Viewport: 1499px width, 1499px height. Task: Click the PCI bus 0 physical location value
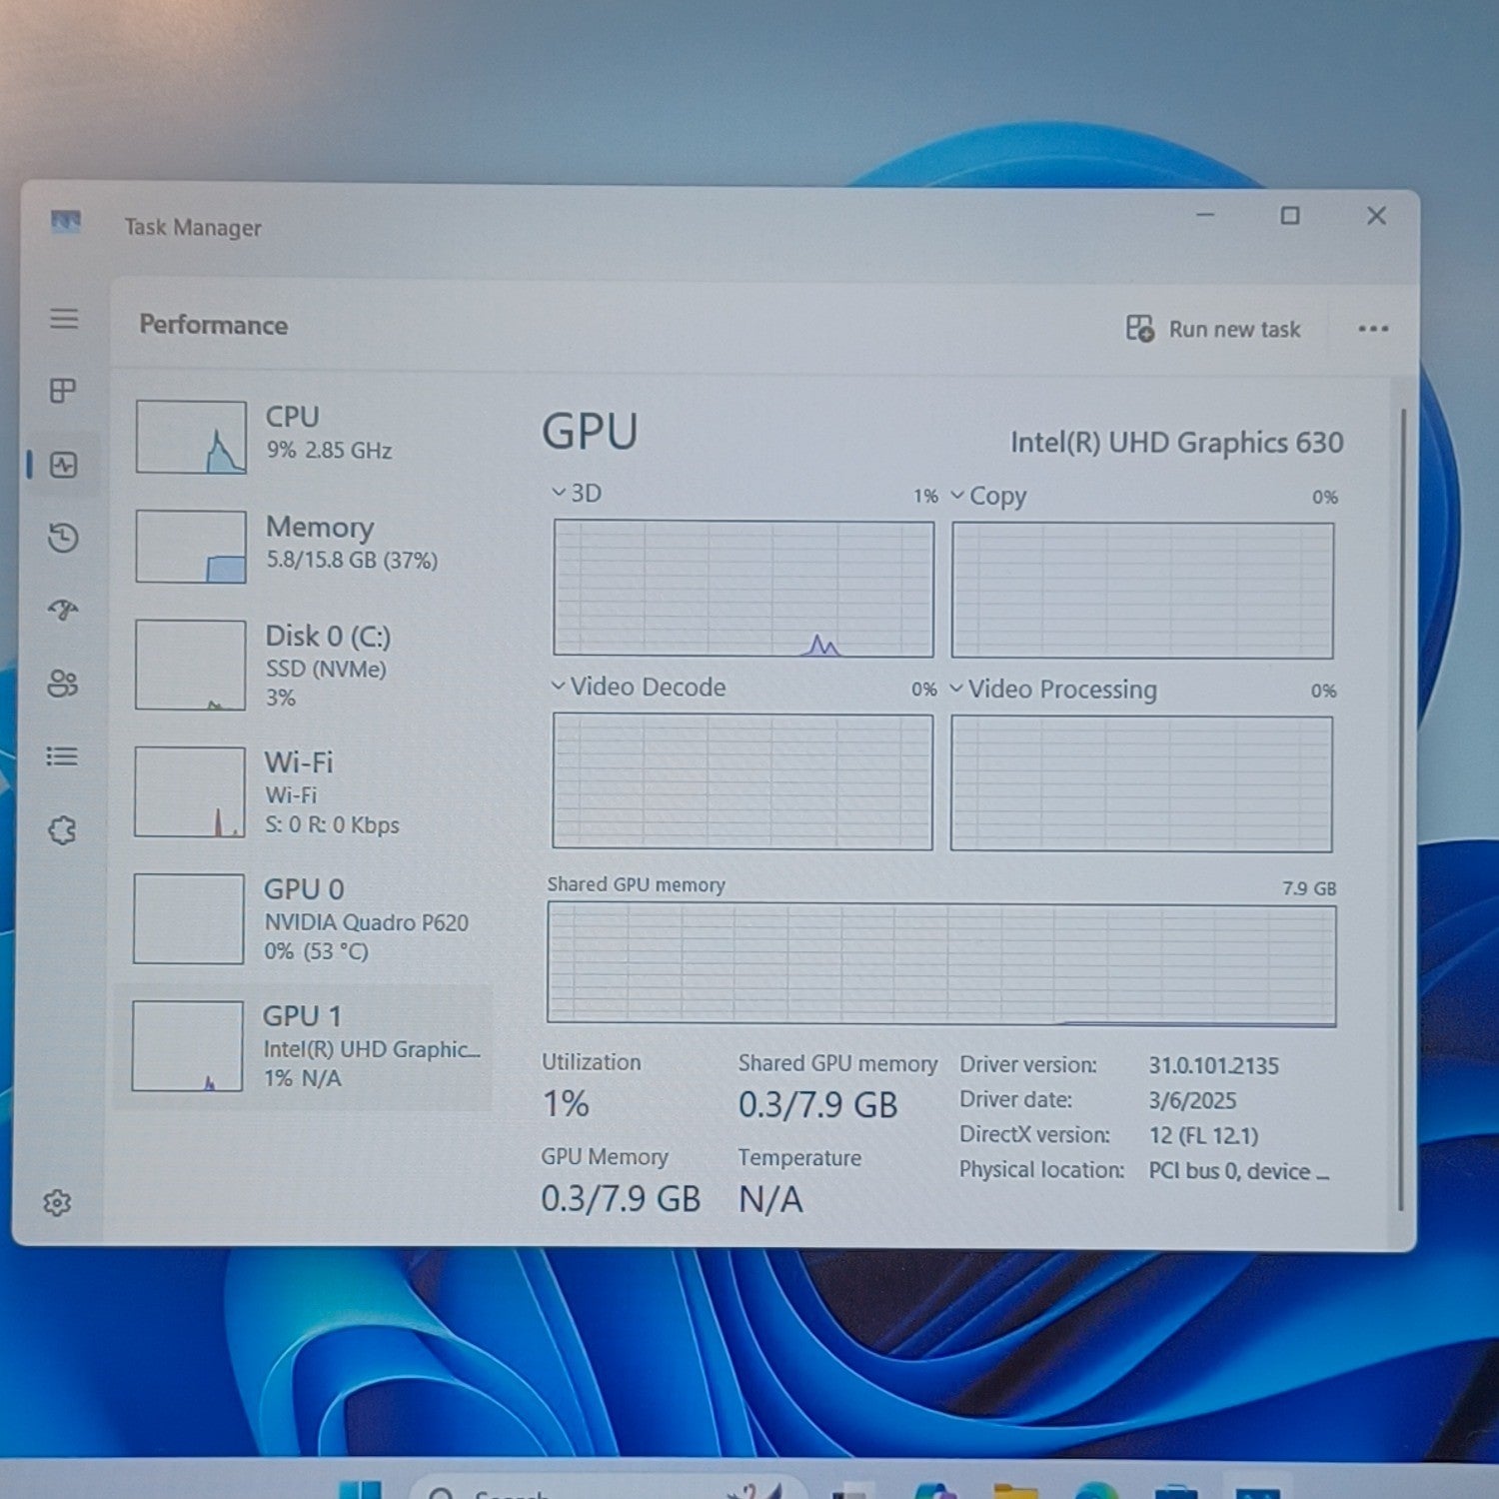tap(1239, 1170)
